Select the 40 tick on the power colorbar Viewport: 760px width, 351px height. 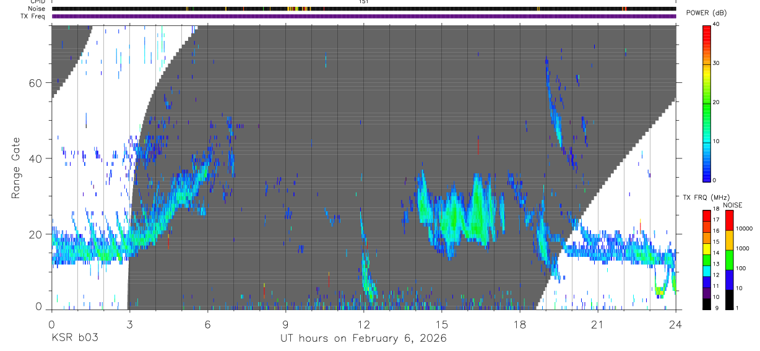pos(715,25)
